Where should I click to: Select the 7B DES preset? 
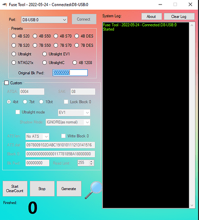(x=84, y=45)
